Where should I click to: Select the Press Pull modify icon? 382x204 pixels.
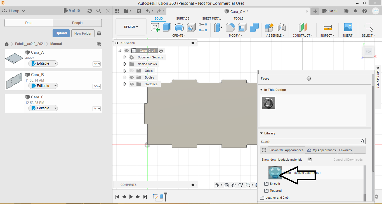click(218, 27)
